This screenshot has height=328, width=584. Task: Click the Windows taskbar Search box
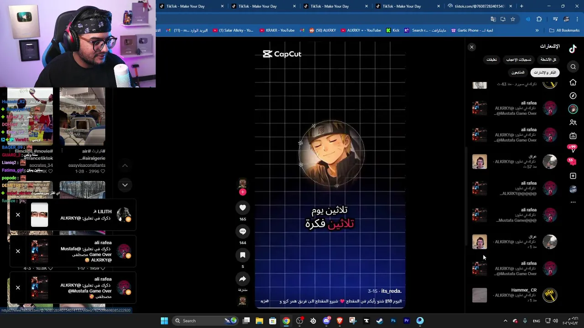tap(205, 321)
